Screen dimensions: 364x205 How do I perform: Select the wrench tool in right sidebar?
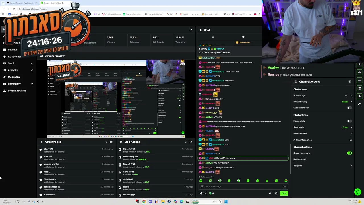(359, 96)
